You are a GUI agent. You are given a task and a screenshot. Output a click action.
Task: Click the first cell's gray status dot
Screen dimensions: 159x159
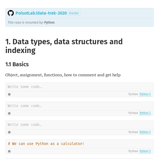tap(9, 94)
